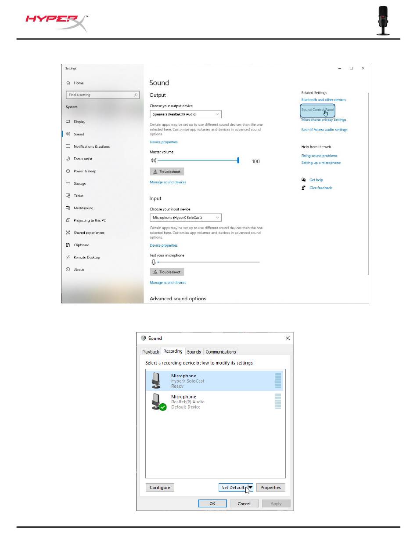This screenshot has width=417, height=554.
Task: Open the input device dropdown
Action: (x=186, y=218)
